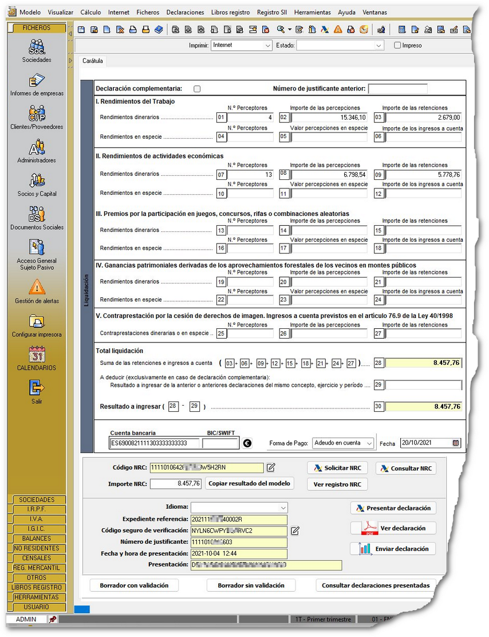Viewport: 489px width, 637px height.
Task: Expand the FICHEROS sidebar group
Action: point(37,28)
